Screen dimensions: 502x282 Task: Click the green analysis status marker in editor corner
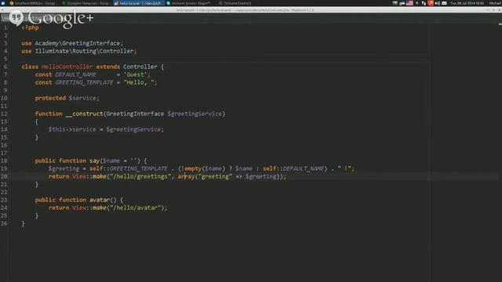(x=500, y=23)
